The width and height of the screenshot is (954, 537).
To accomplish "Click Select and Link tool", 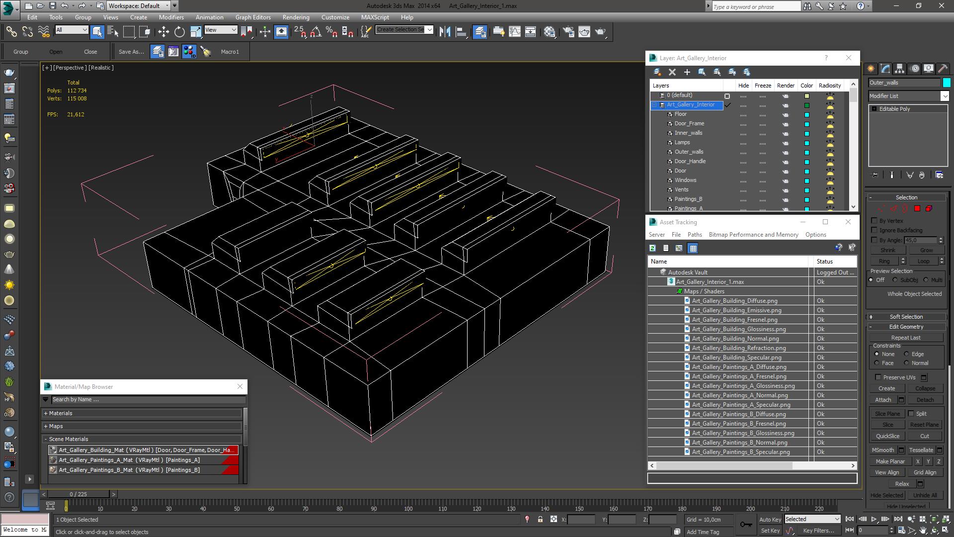I will click(11, 32).
